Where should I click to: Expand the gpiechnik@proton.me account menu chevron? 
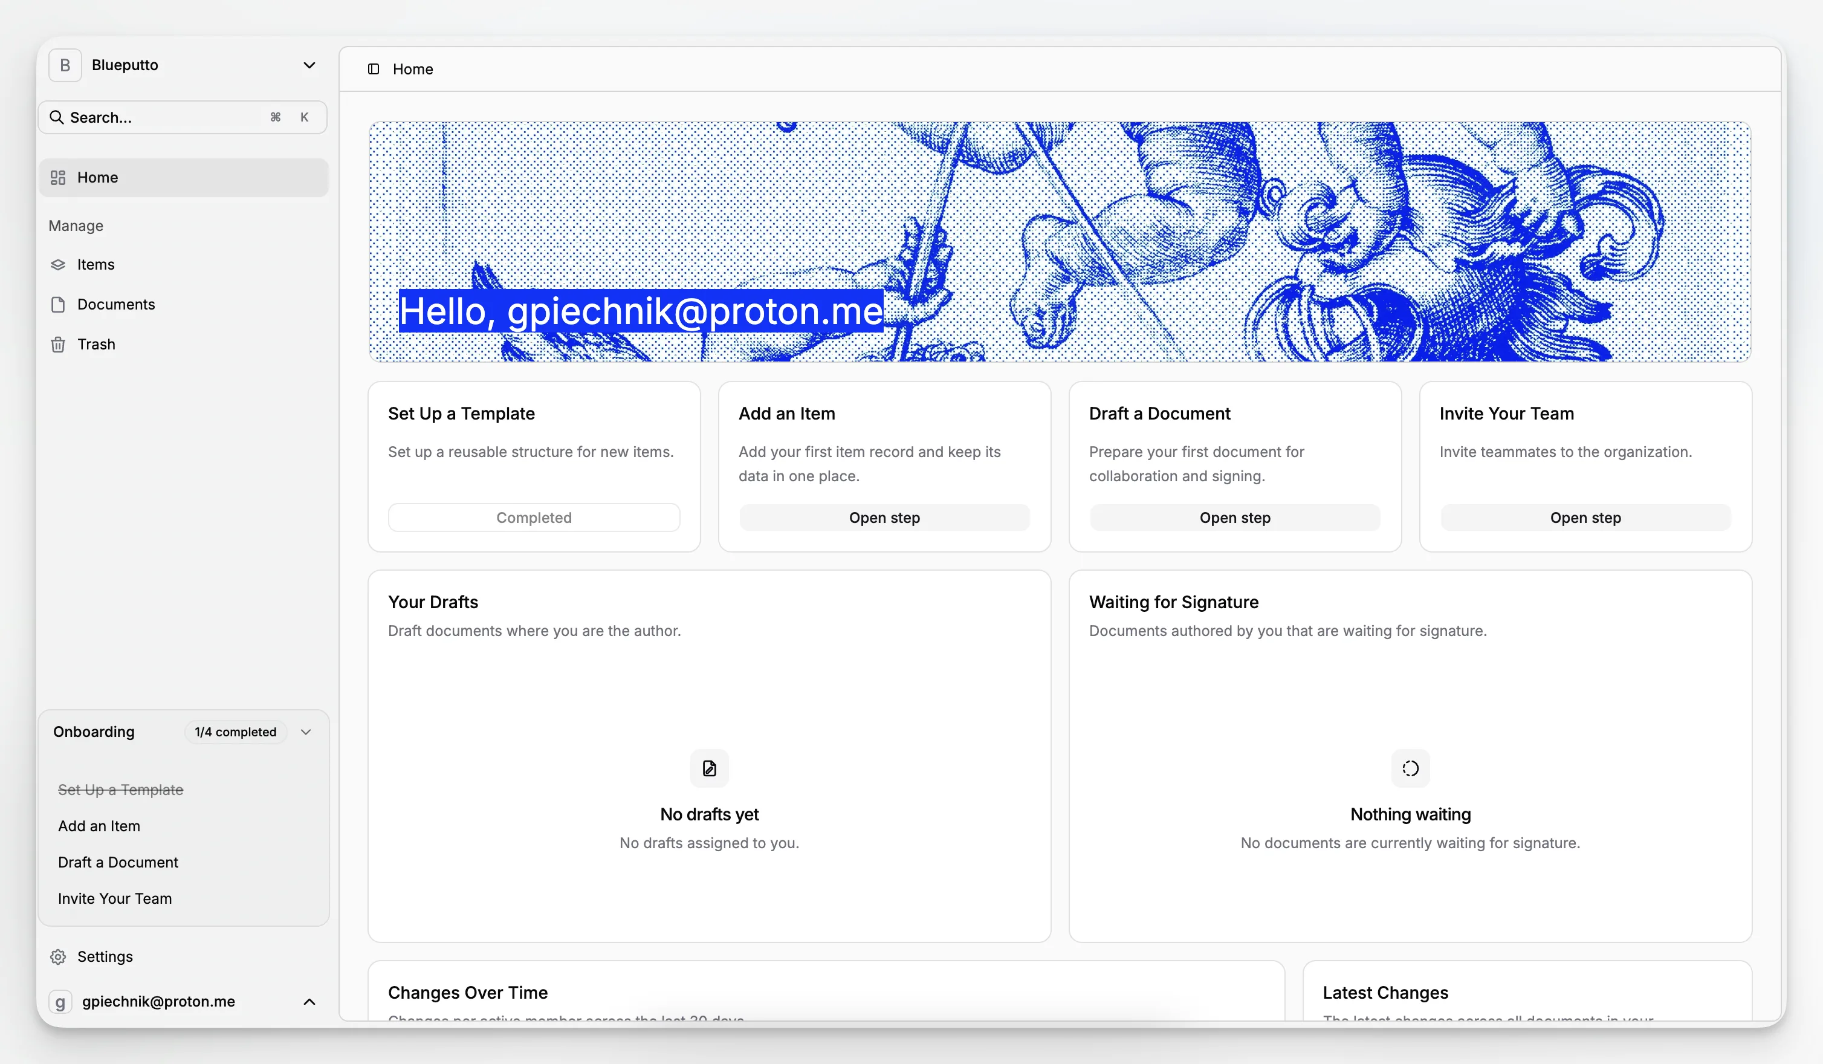click(x=309, y=1002)
